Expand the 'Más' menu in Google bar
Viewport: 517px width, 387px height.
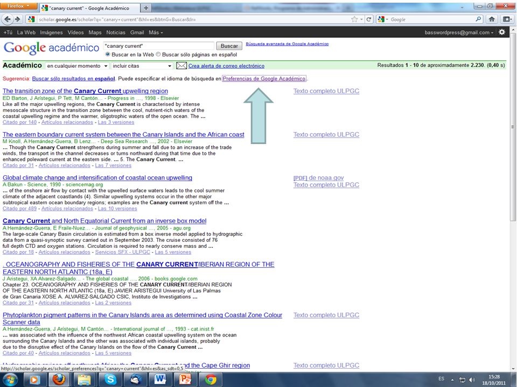[x=156, y=32]
